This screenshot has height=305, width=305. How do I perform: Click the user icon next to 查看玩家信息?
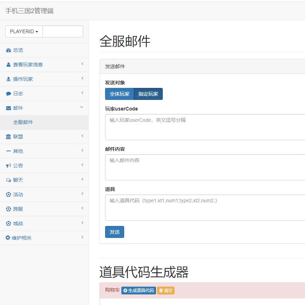point(8,65)
